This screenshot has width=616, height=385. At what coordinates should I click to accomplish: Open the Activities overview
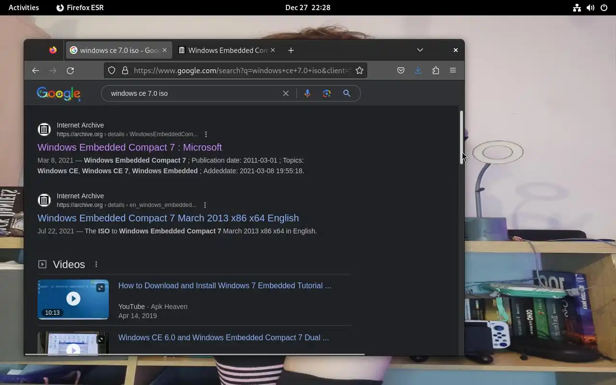coord(24,8)
